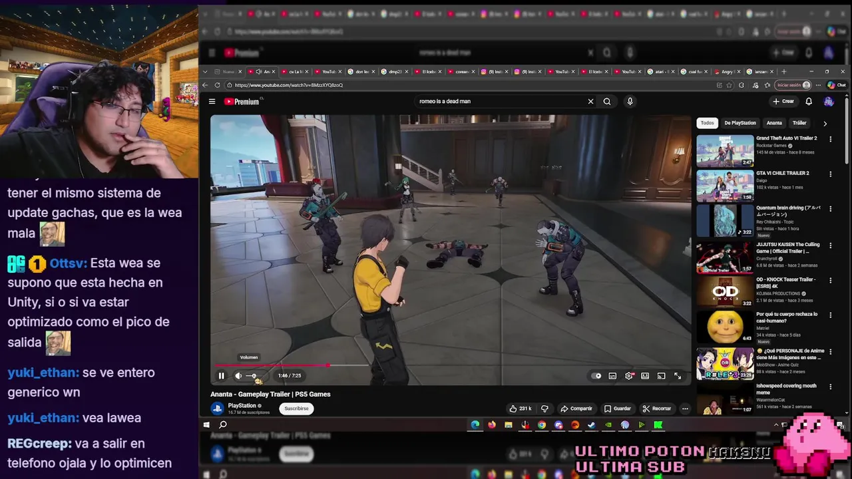Cast the video with the cast icon

[661, 376]
